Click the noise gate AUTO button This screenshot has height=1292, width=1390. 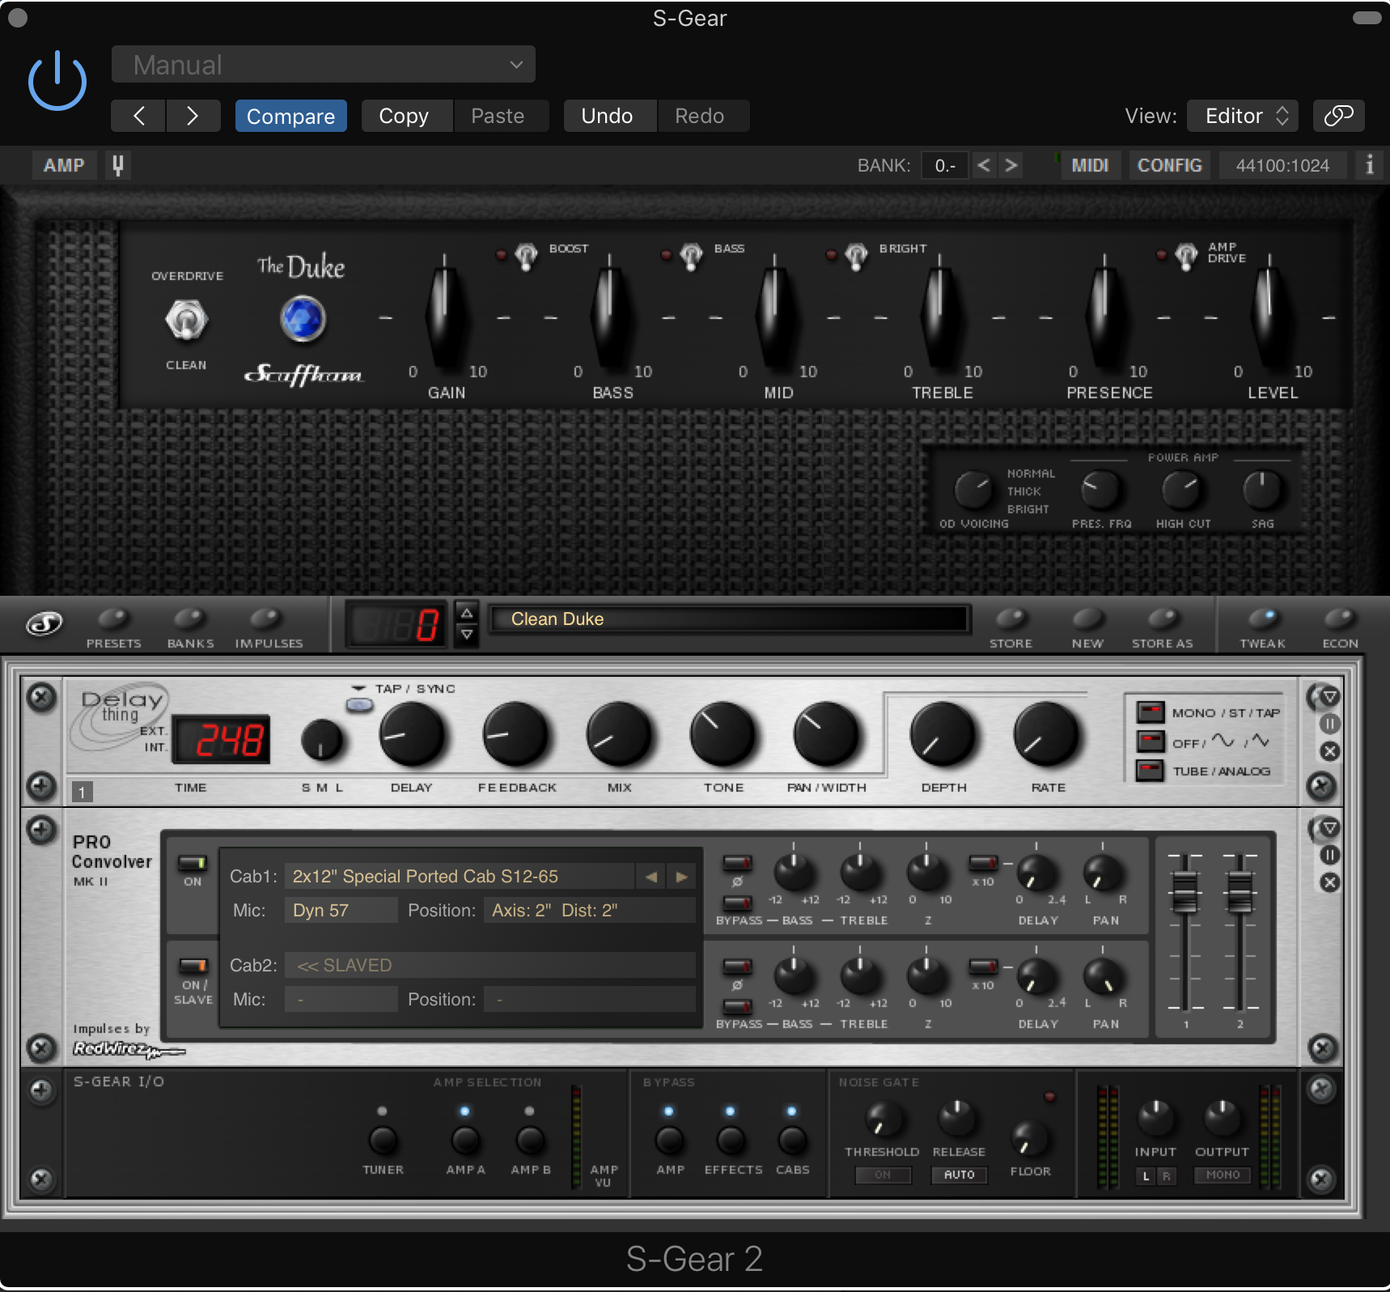click(x=960, y=1175)
